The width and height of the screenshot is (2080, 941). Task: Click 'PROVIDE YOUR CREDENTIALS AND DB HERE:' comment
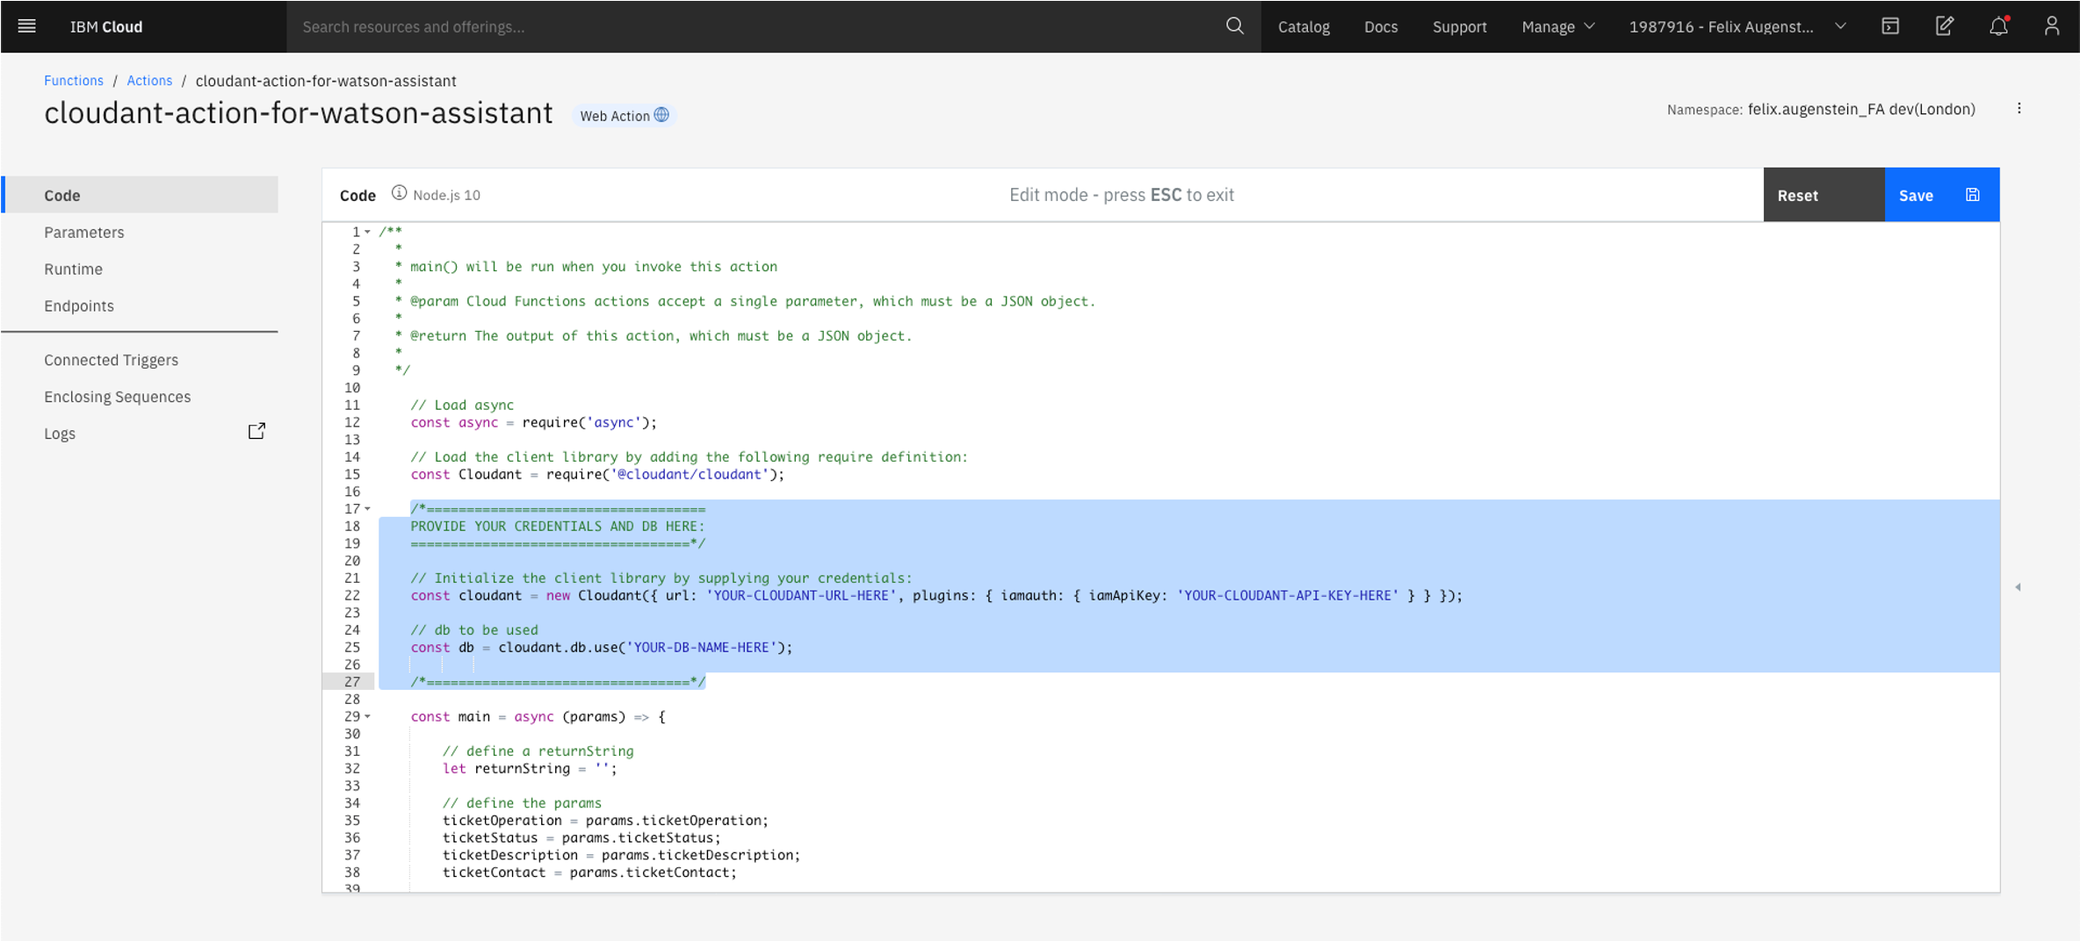[558, 527]
